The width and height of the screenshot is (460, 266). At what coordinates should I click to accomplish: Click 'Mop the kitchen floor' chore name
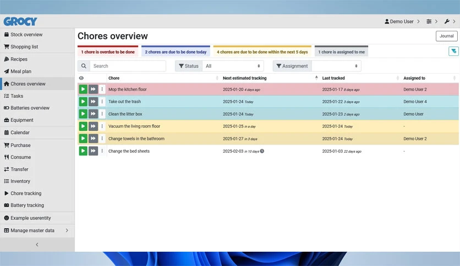128,90
